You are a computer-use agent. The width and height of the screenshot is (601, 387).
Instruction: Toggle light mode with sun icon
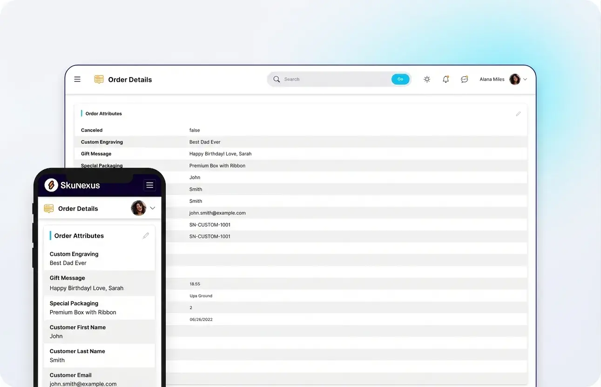[x=427, y=80]
